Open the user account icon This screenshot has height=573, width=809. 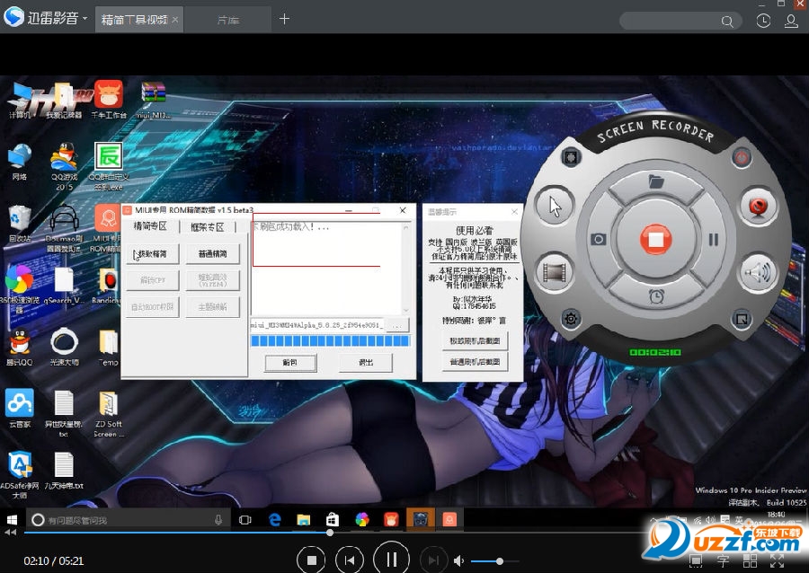point(792,20)
